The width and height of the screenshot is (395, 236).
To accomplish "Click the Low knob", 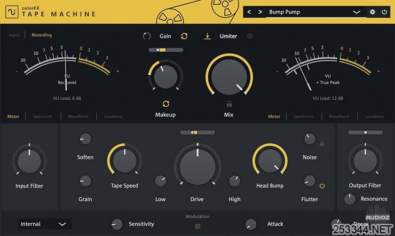I will (x=161, y=181).
